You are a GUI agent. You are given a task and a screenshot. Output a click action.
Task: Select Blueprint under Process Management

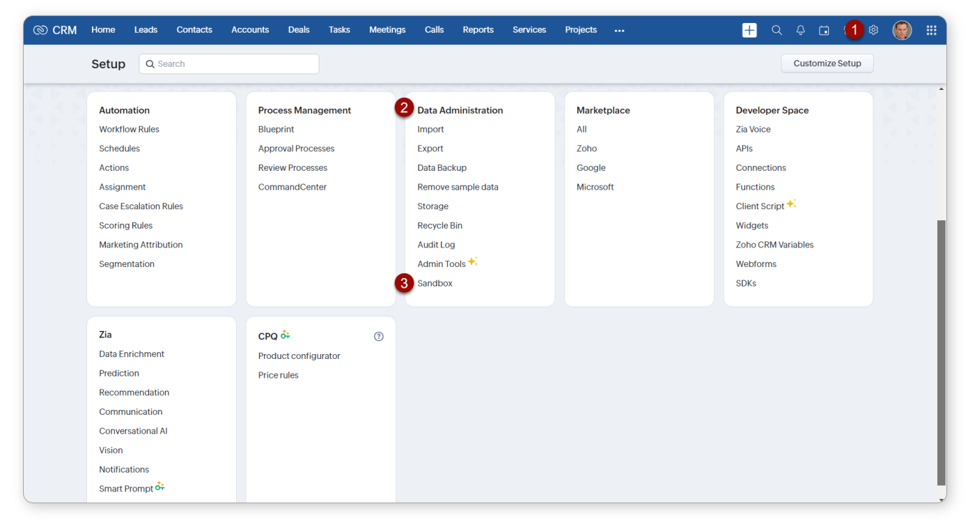pos(276,130)
